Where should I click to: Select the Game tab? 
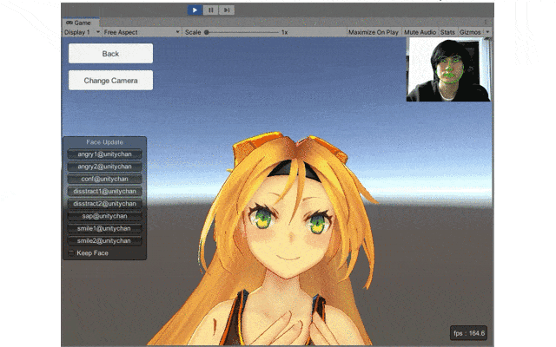click(79, 23)
